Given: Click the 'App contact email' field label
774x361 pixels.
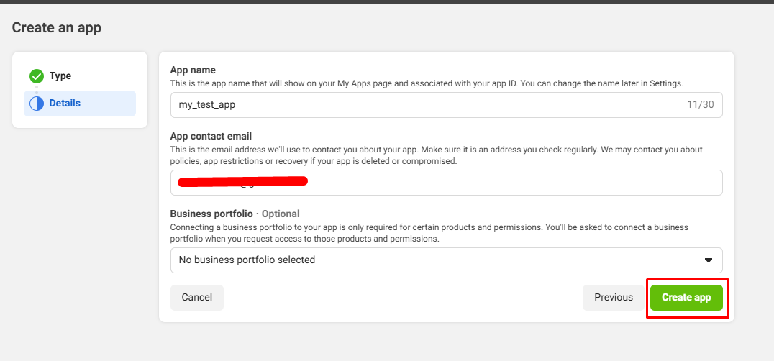Looking at the screenshot, I should coord(211,137).
